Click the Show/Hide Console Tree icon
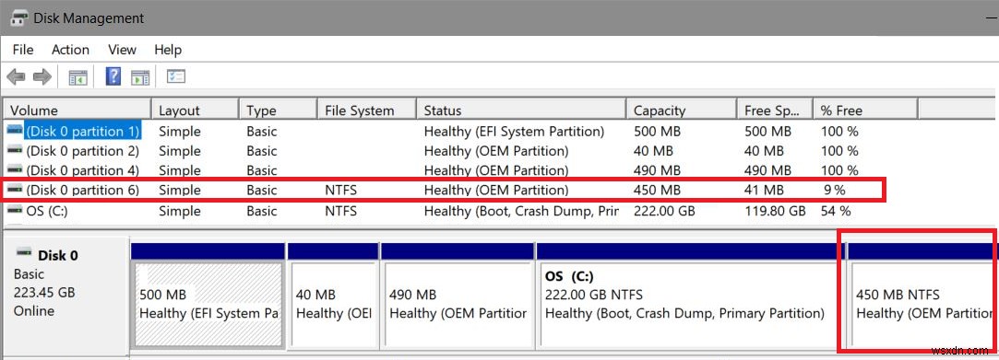 coord(77,77)
